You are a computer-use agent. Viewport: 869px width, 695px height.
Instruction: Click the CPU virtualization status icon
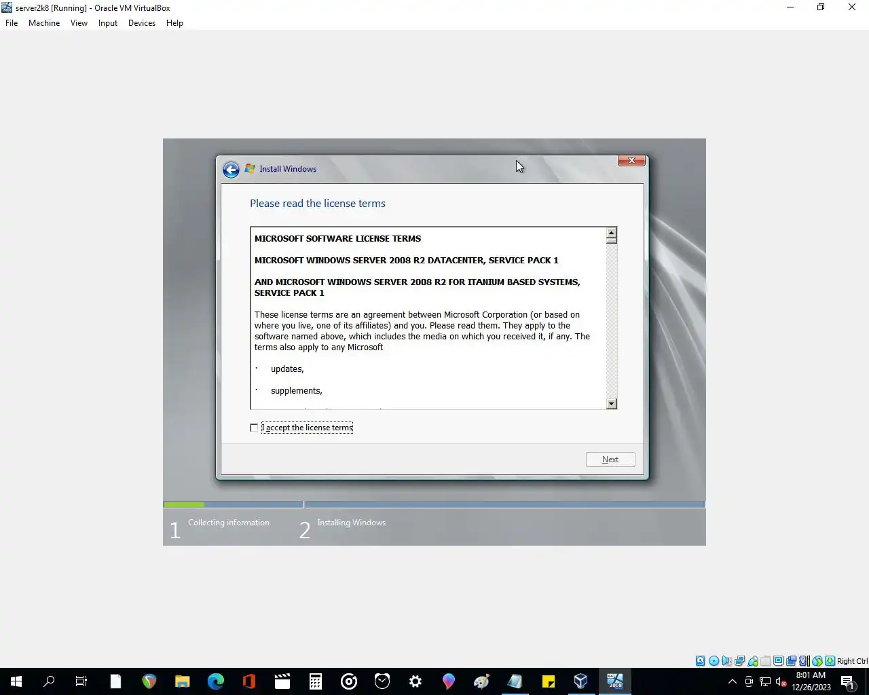[804, 660]
